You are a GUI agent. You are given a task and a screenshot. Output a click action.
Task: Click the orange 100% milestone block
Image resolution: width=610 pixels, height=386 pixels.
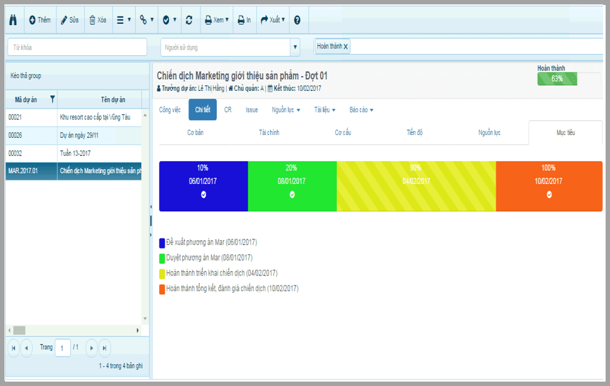coord(549,186)
